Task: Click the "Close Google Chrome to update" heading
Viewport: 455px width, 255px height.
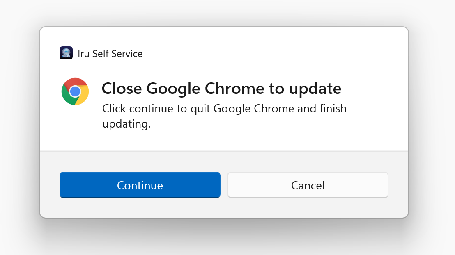Action: coord(221,88)
